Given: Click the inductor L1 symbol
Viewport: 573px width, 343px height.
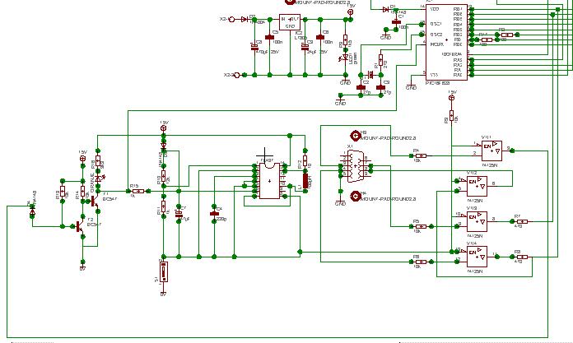Looking at the screenshot, I should 306,181.
